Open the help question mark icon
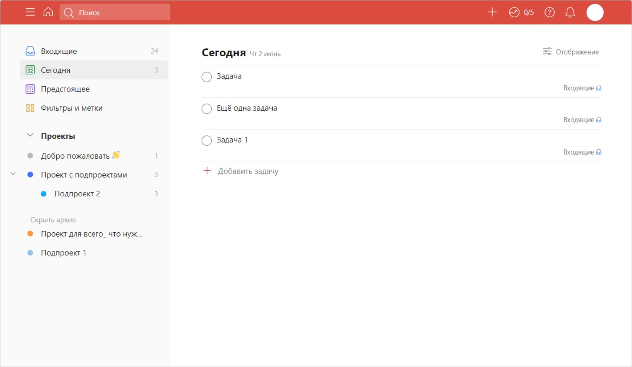Viewport: 632px width, 367px height. click(x=550, y=12)
